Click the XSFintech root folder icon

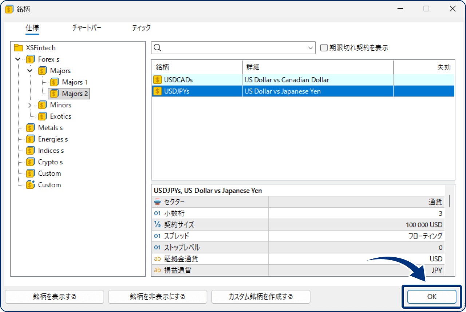coord(18,48)
